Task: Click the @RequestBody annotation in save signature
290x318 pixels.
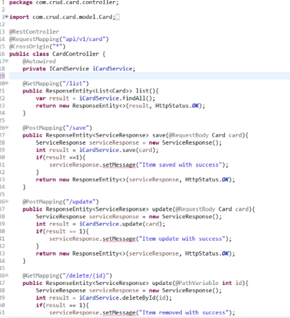Action: click(x=189, y=135)
